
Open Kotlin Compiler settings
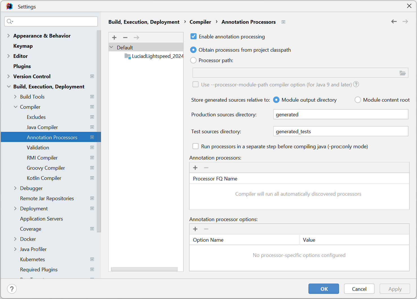click(x=44, y=178)
